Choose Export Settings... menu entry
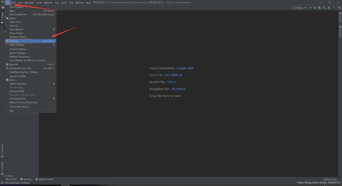 (30, 53)
